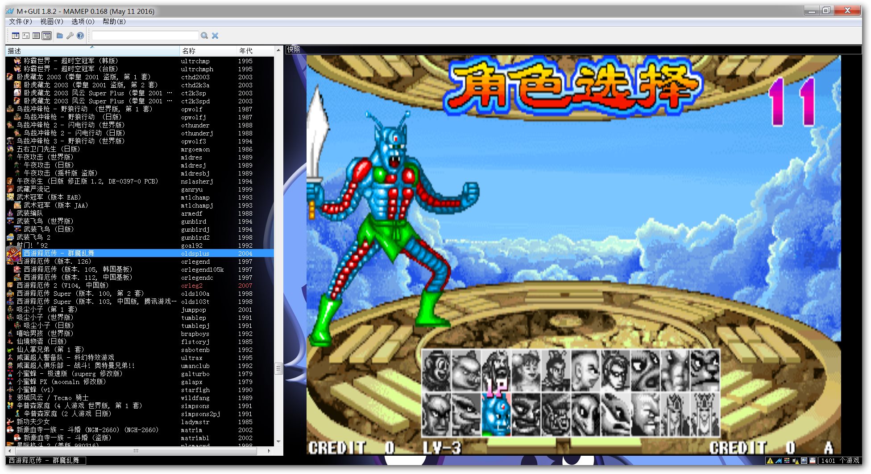Select the 五右卫门先生 (日版) row
Image resolution: width=871 pixels, height=474 pixels.
click(x=140, y=149)
